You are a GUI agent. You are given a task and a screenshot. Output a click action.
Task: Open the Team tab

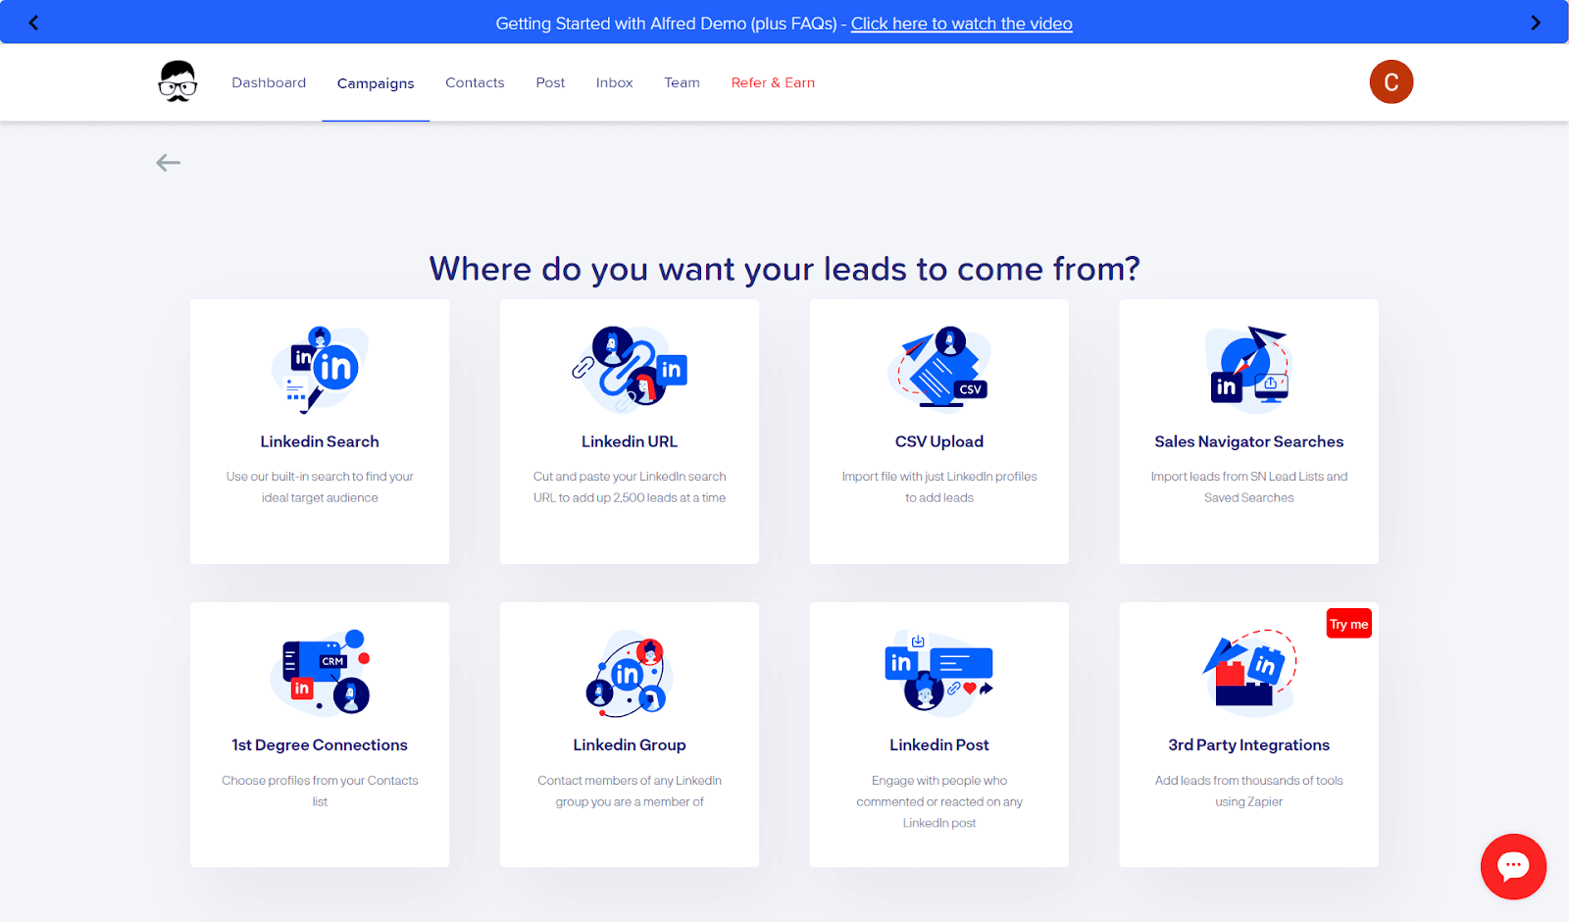tap(682, 82)
